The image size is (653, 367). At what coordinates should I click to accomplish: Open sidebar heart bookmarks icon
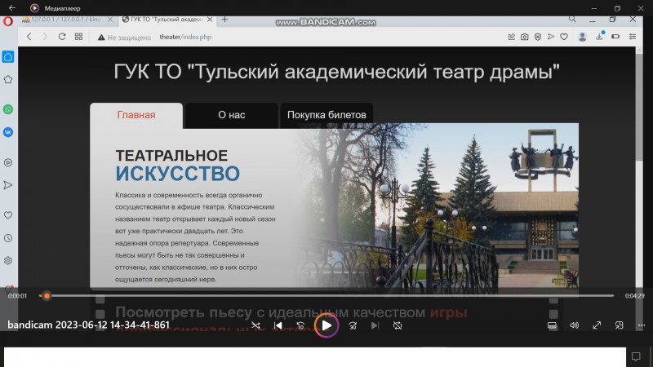pos(8,215)
